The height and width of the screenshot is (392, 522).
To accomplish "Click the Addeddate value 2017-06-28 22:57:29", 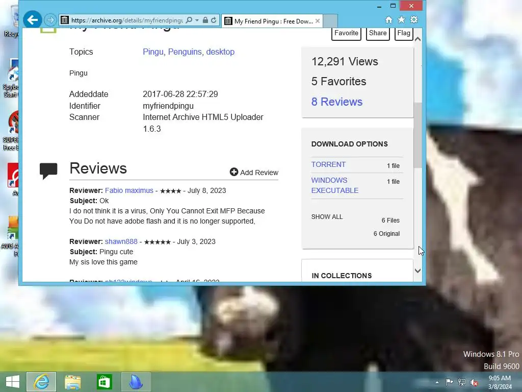I will tap(180, 94).
